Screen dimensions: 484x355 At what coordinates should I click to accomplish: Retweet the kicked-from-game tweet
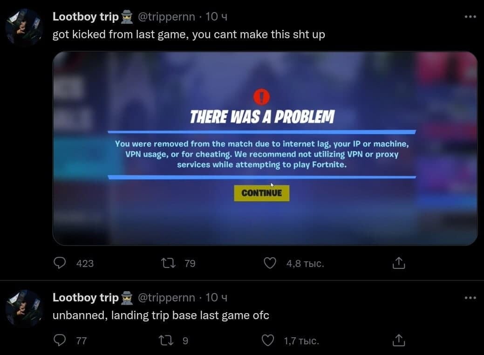[168, 263]
